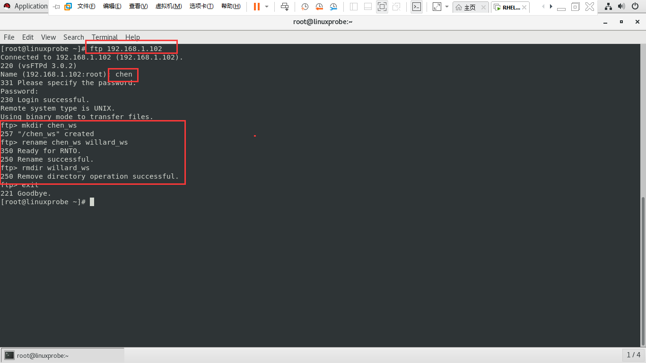
Task: Expand the stretch display dropdown arrow
Action: (447, 7)
